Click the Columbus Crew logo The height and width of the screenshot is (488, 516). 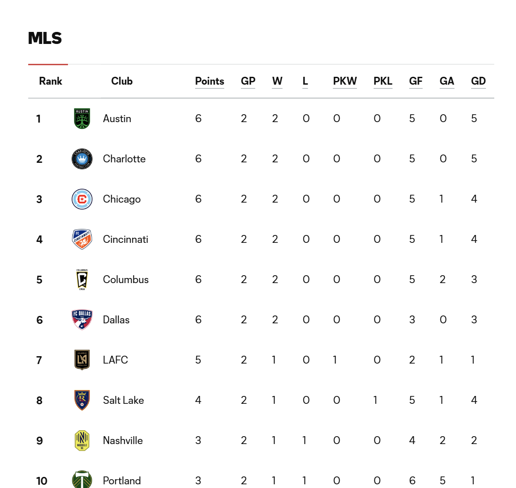[x=82, y=279]
